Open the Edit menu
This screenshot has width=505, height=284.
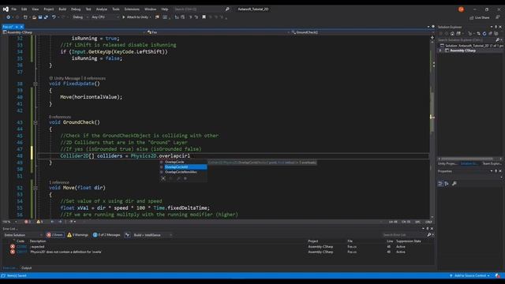coord(24,9)
